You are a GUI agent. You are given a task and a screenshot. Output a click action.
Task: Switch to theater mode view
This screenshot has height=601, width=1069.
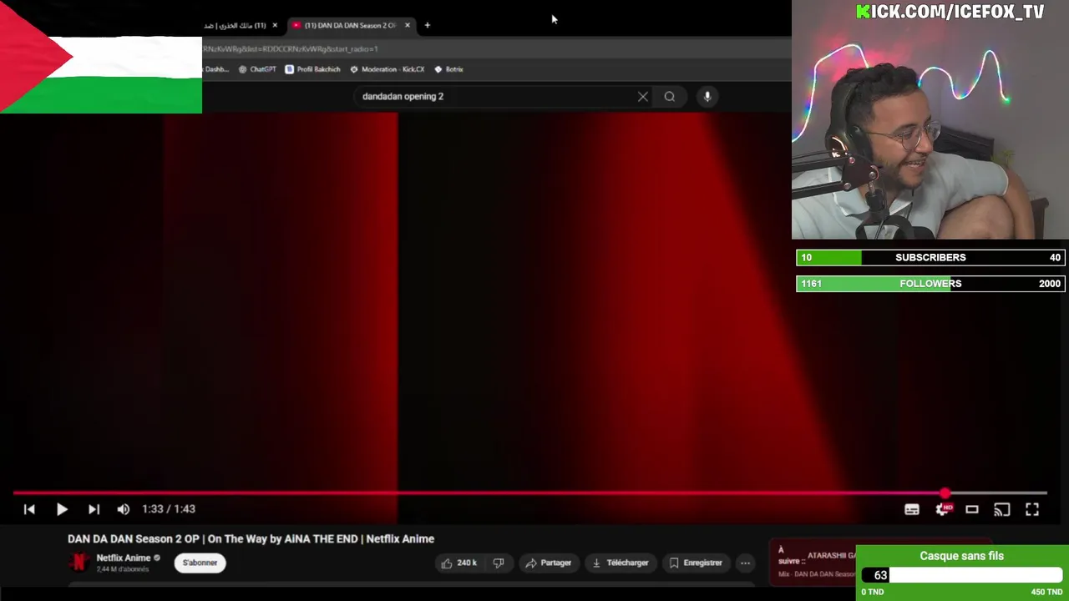pyautogui.click(x=972, y=509)
